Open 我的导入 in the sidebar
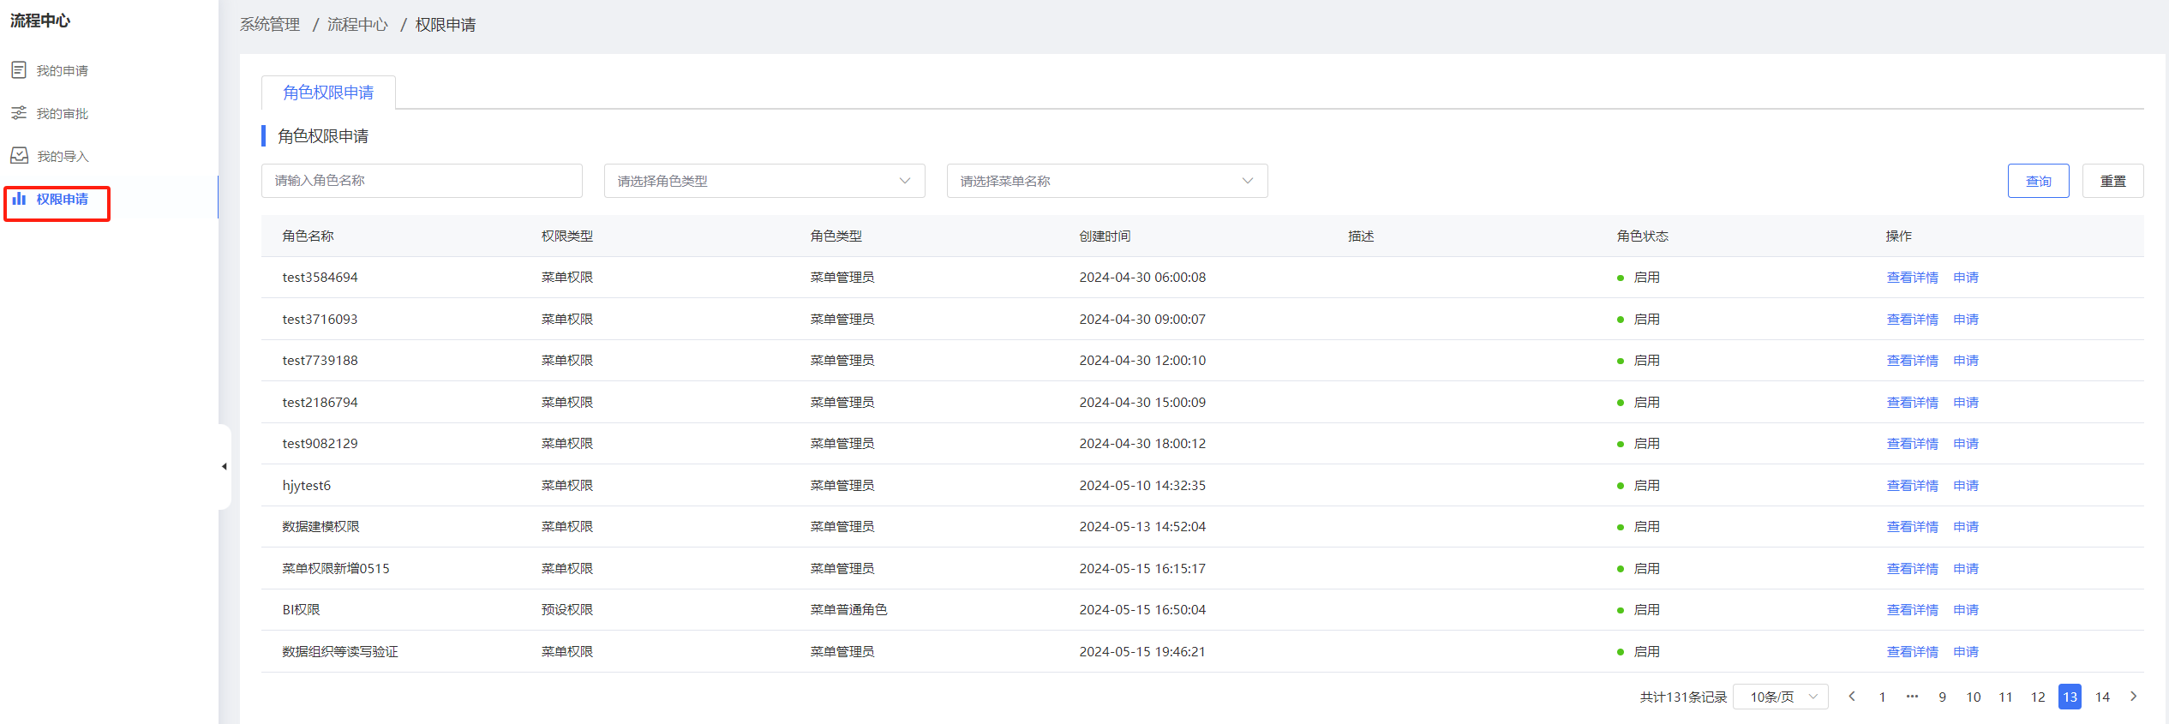The image size is (2169, 724). pos(63,157)
